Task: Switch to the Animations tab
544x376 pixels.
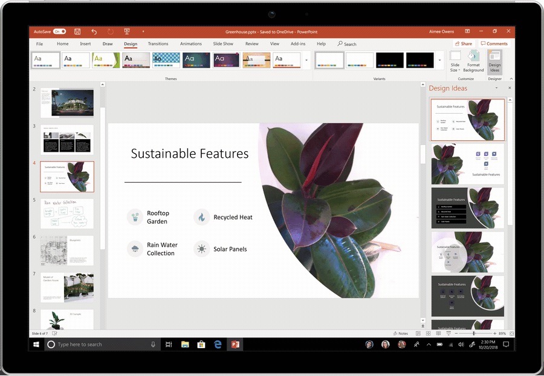Action: [x=191, y=44]
